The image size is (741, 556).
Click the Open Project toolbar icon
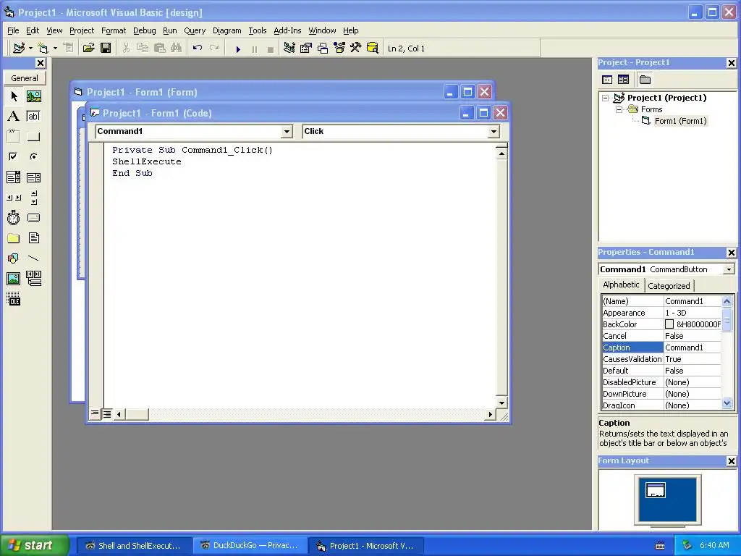point(88,49)
